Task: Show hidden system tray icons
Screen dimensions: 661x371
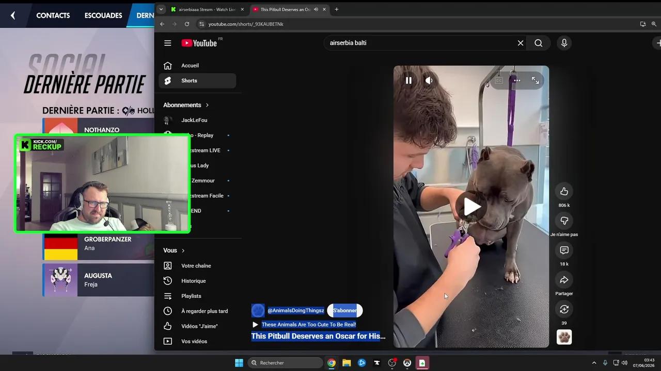Action: click(x=594, y=363)
